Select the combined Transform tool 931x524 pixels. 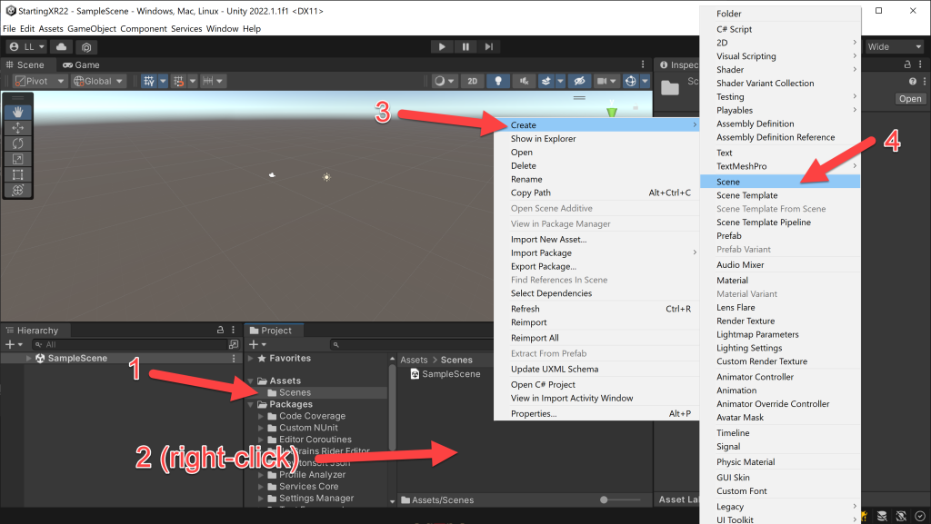pos(18,190)
